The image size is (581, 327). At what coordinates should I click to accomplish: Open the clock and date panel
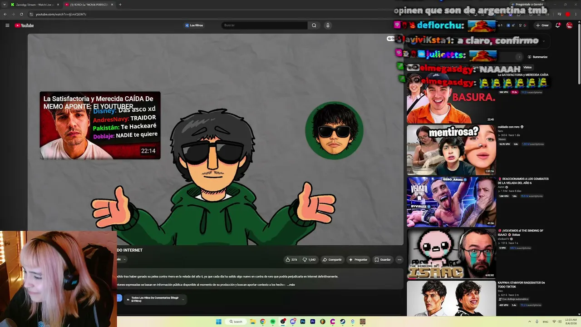pos(570,322)
